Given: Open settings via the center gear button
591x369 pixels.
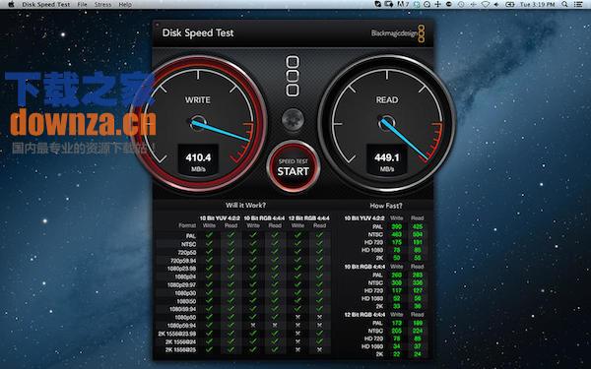Looking at the screenshot, I should [x=293, y=119].
